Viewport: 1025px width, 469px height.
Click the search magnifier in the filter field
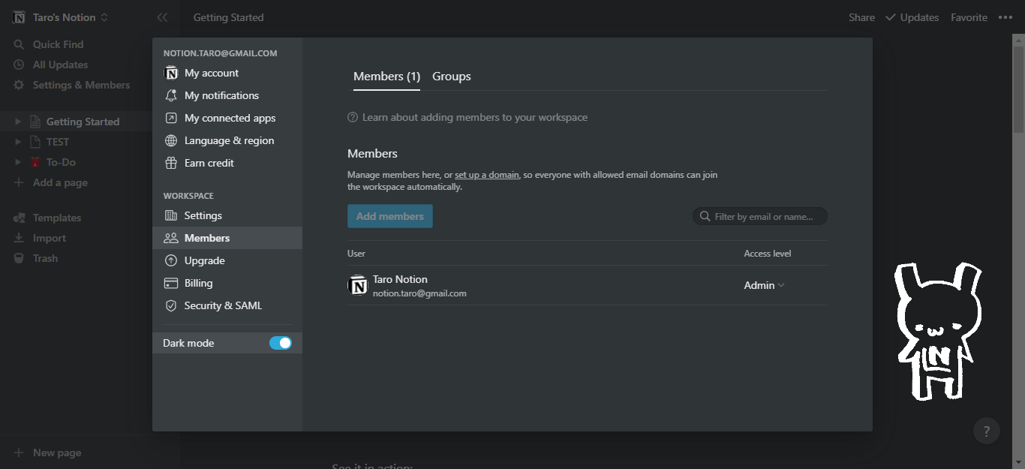[x=705, y=216]
